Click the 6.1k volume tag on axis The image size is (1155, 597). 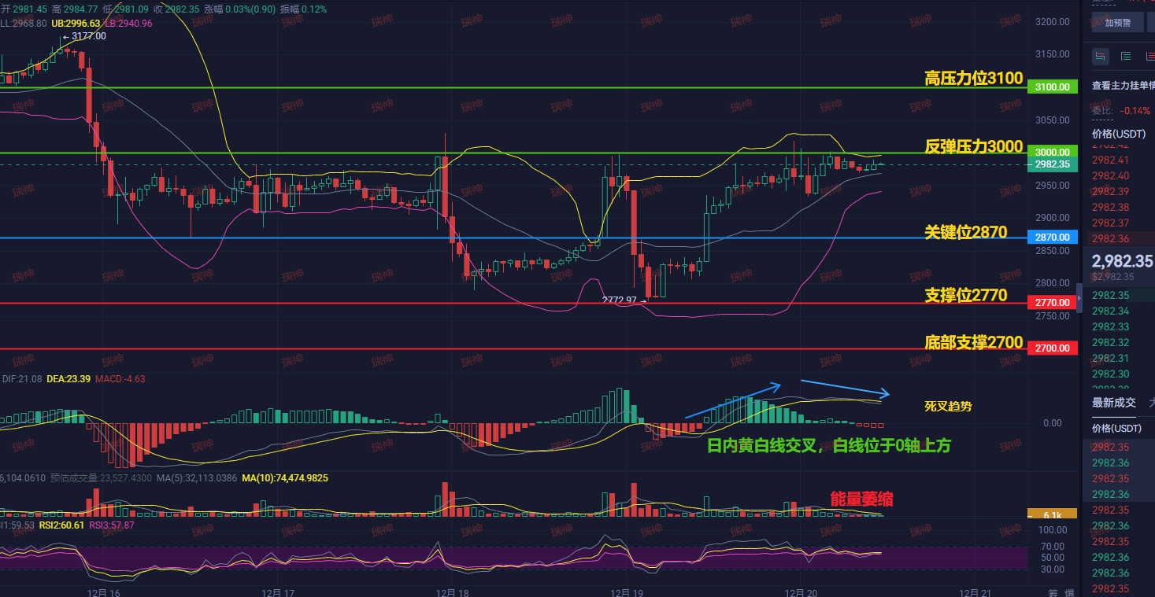pyautogui.click(x=1053, y=514)
